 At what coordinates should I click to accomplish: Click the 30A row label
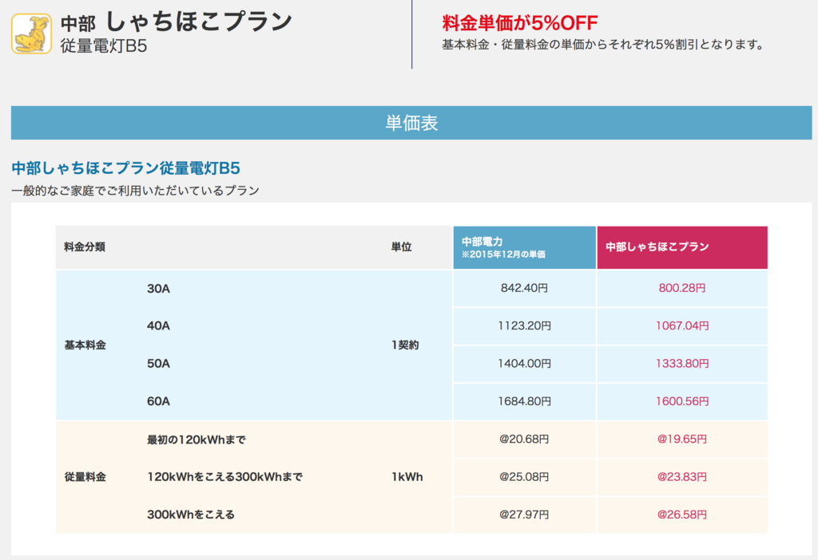click(158, 289)
